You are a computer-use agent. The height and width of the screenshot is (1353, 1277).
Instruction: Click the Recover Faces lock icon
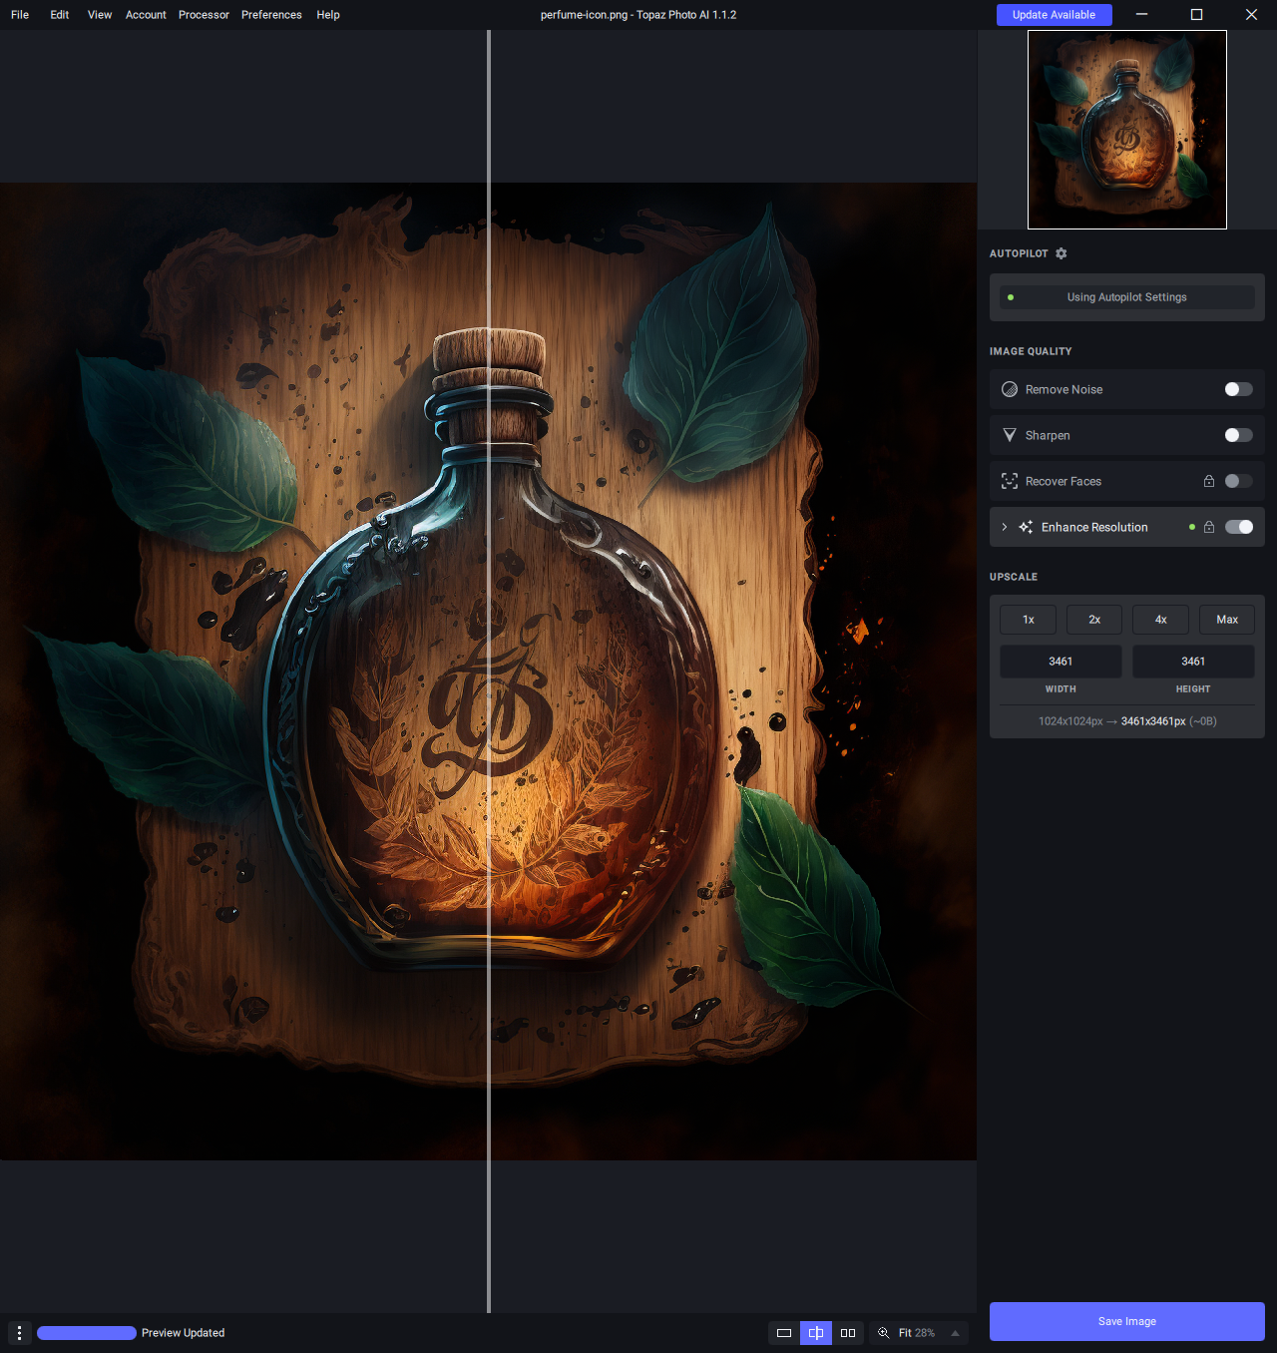pyautogui.click(x=1209, y=481)
